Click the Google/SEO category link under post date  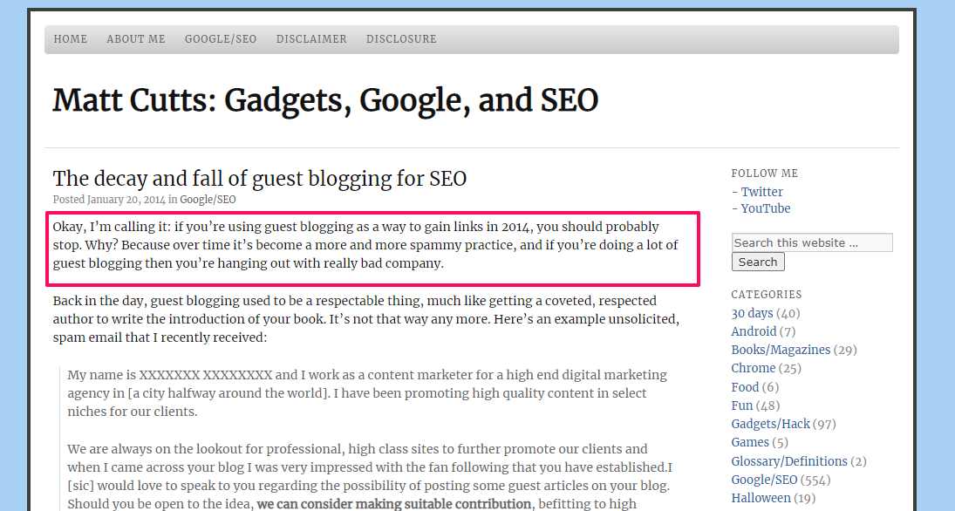(x=208, y=200)
